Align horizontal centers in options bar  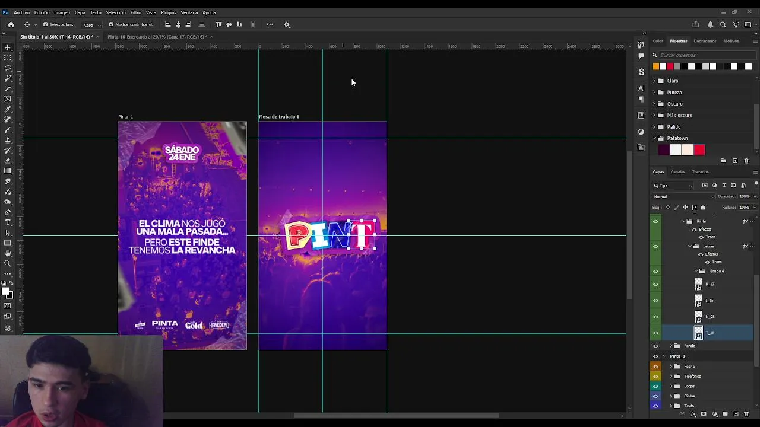pos(178,24)
